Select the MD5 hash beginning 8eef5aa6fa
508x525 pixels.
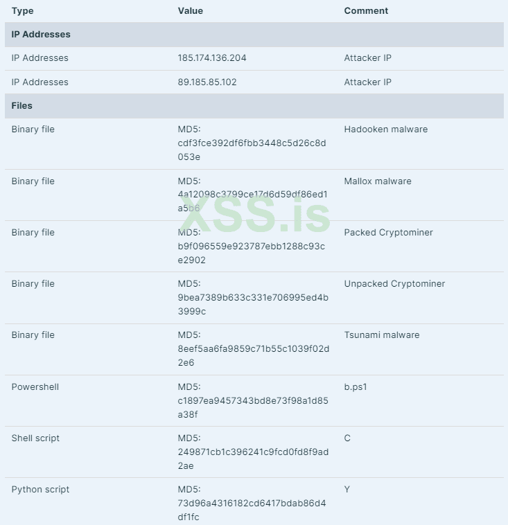(253, 349)
